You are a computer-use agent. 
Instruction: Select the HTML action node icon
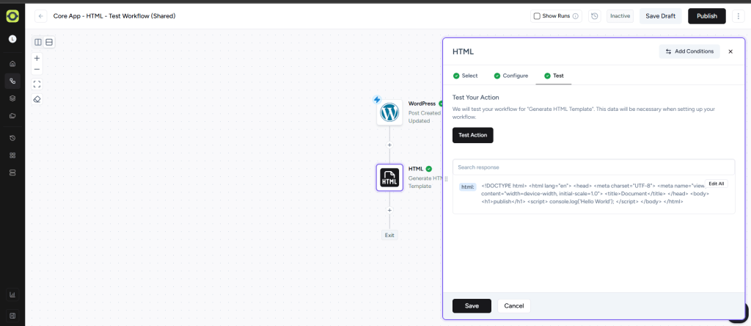pos(389,177)
